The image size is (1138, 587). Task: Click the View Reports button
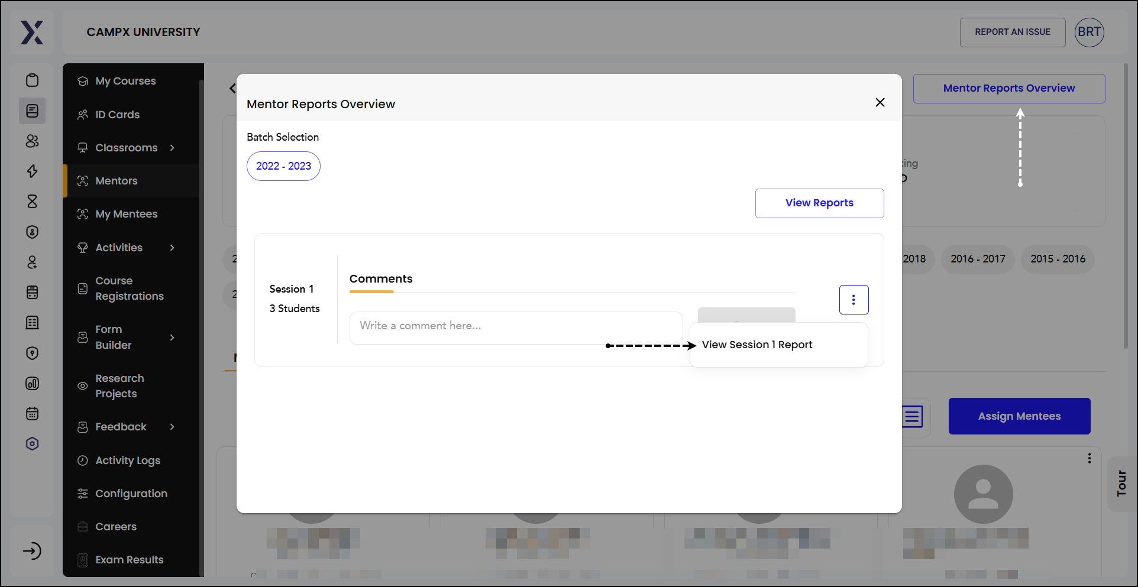[x=819, y=203]
